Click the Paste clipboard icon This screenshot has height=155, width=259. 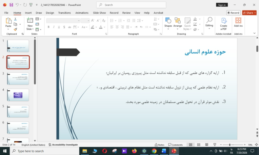8,21
